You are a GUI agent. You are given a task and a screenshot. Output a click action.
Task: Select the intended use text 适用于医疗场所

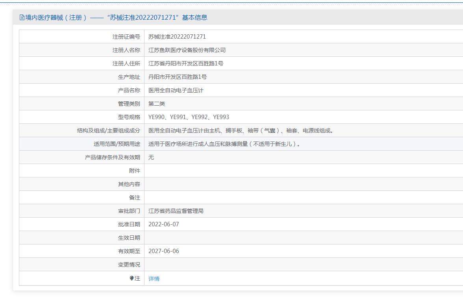(225, 144)
